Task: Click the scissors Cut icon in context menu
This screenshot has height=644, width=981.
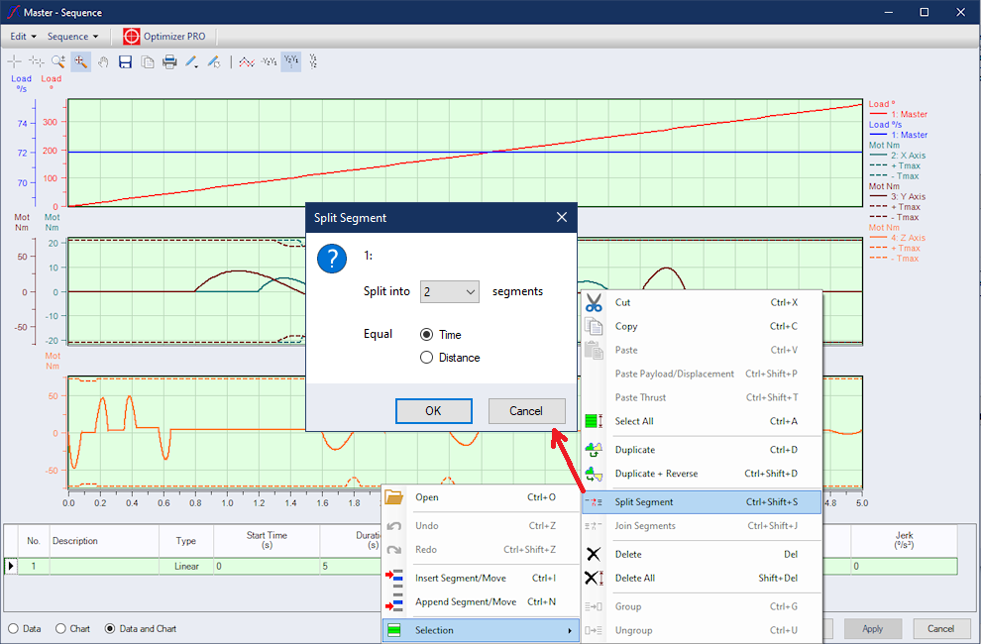Action: point(594,302)
